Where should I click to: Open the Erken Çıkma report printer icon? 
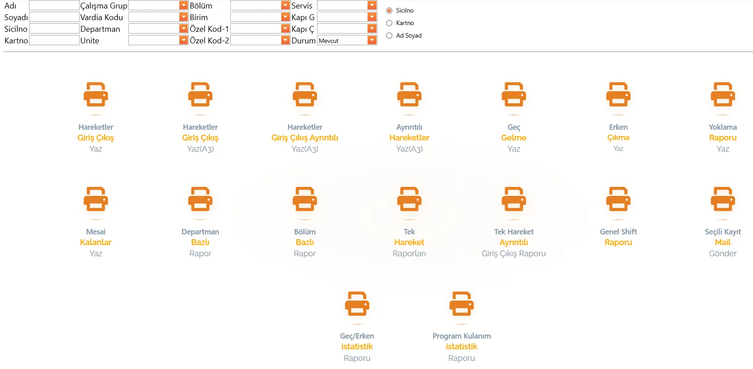pyautogui.click(x=618, y=95)
